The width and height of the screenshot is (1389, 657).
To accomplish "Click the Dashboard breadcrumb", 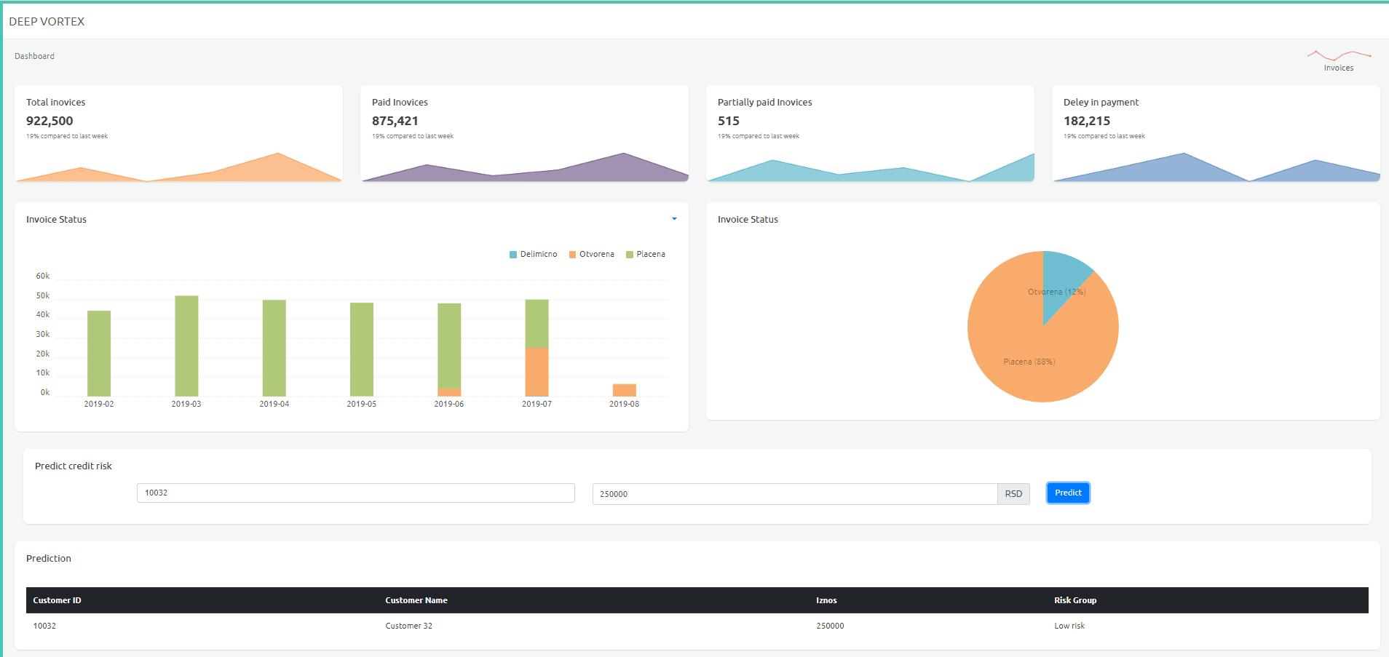I will [x=34, y=56].
